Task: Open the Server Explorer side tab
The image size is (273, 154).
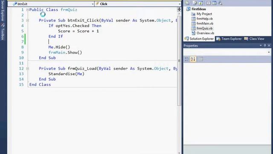Action: click(3, 11)
